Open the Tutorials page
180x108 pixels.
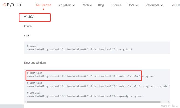(116, 5)
